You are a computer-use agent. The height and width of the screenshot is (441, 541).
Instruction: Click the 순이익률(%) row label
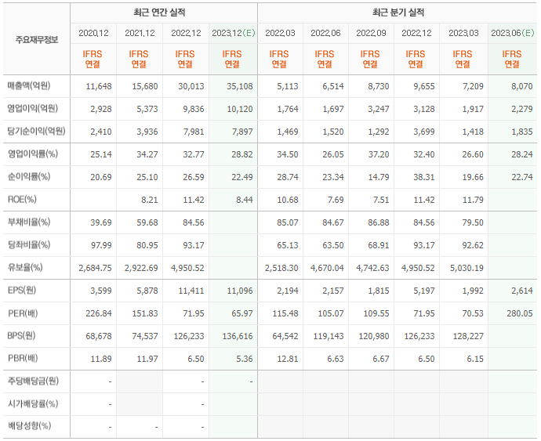[x=29, y=176]
